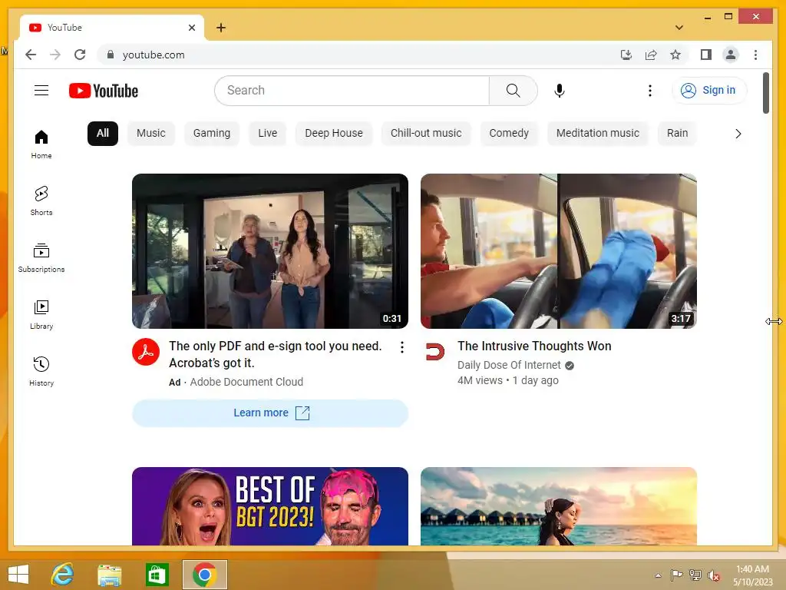Click the search magnifier button
The image size is (786, 590).
coord(513,91)
